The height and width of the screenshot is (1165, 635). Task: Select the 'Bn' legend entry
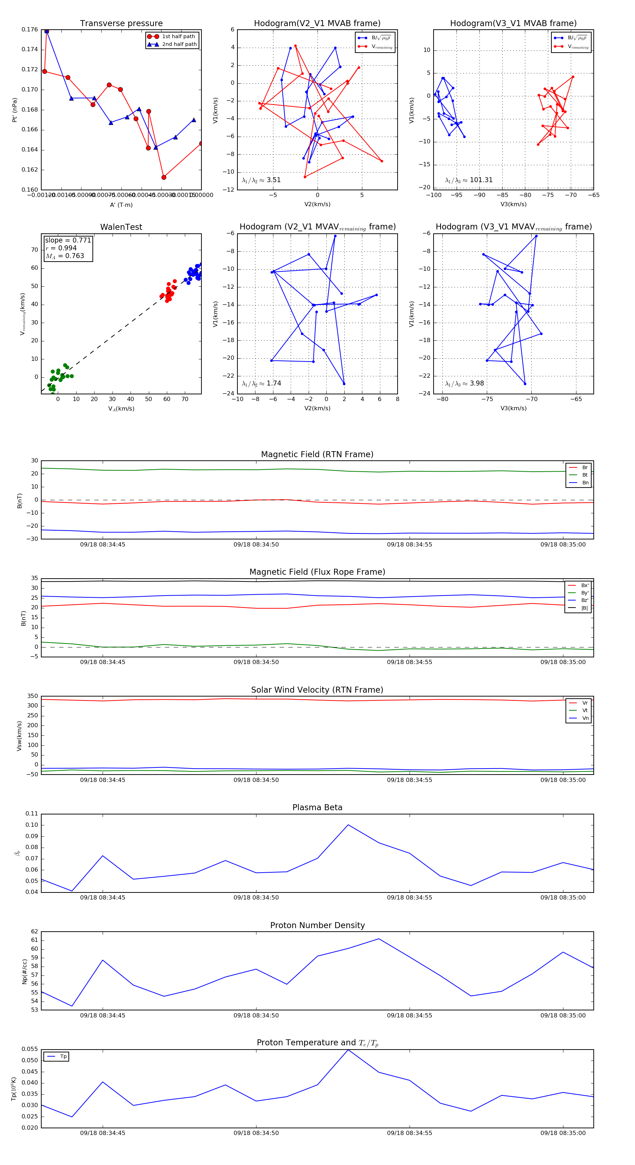(579, 483)
